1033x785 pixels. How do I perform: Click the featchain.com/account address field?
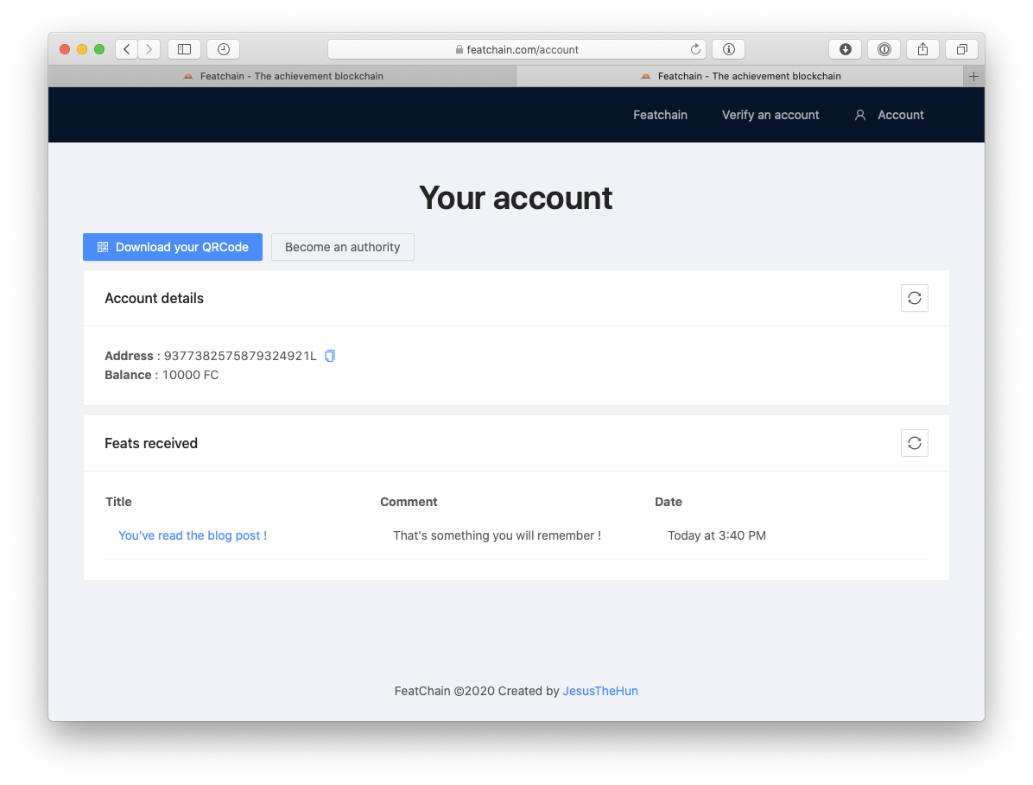pyautogui.click(x=516, y=49)
